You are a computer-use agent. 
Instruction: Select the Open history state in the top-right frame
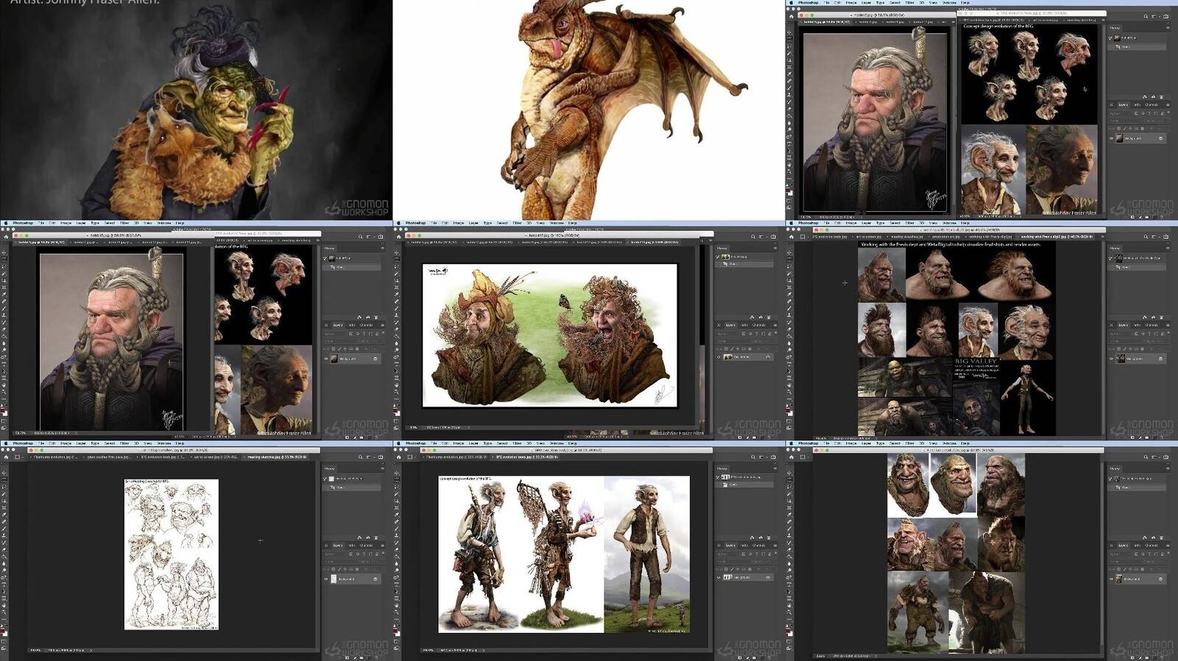[x=1138, y=46]
